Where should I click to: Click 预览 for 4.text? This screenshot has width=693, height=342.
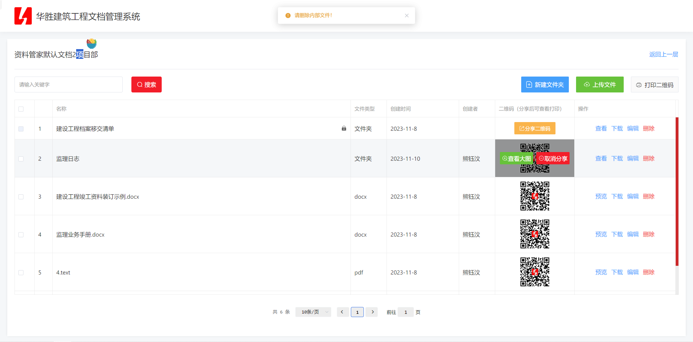(x=601, y=272)
